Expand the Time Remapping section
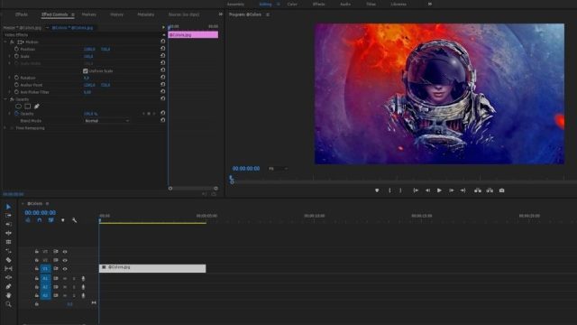 click(x=5, y=128)
